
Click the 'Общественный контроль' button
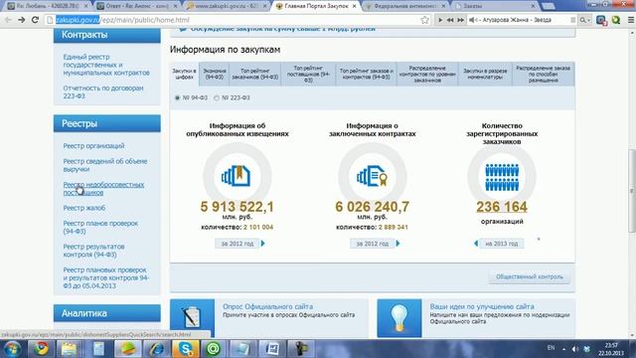pyautogui.click(x=530, y=276)
